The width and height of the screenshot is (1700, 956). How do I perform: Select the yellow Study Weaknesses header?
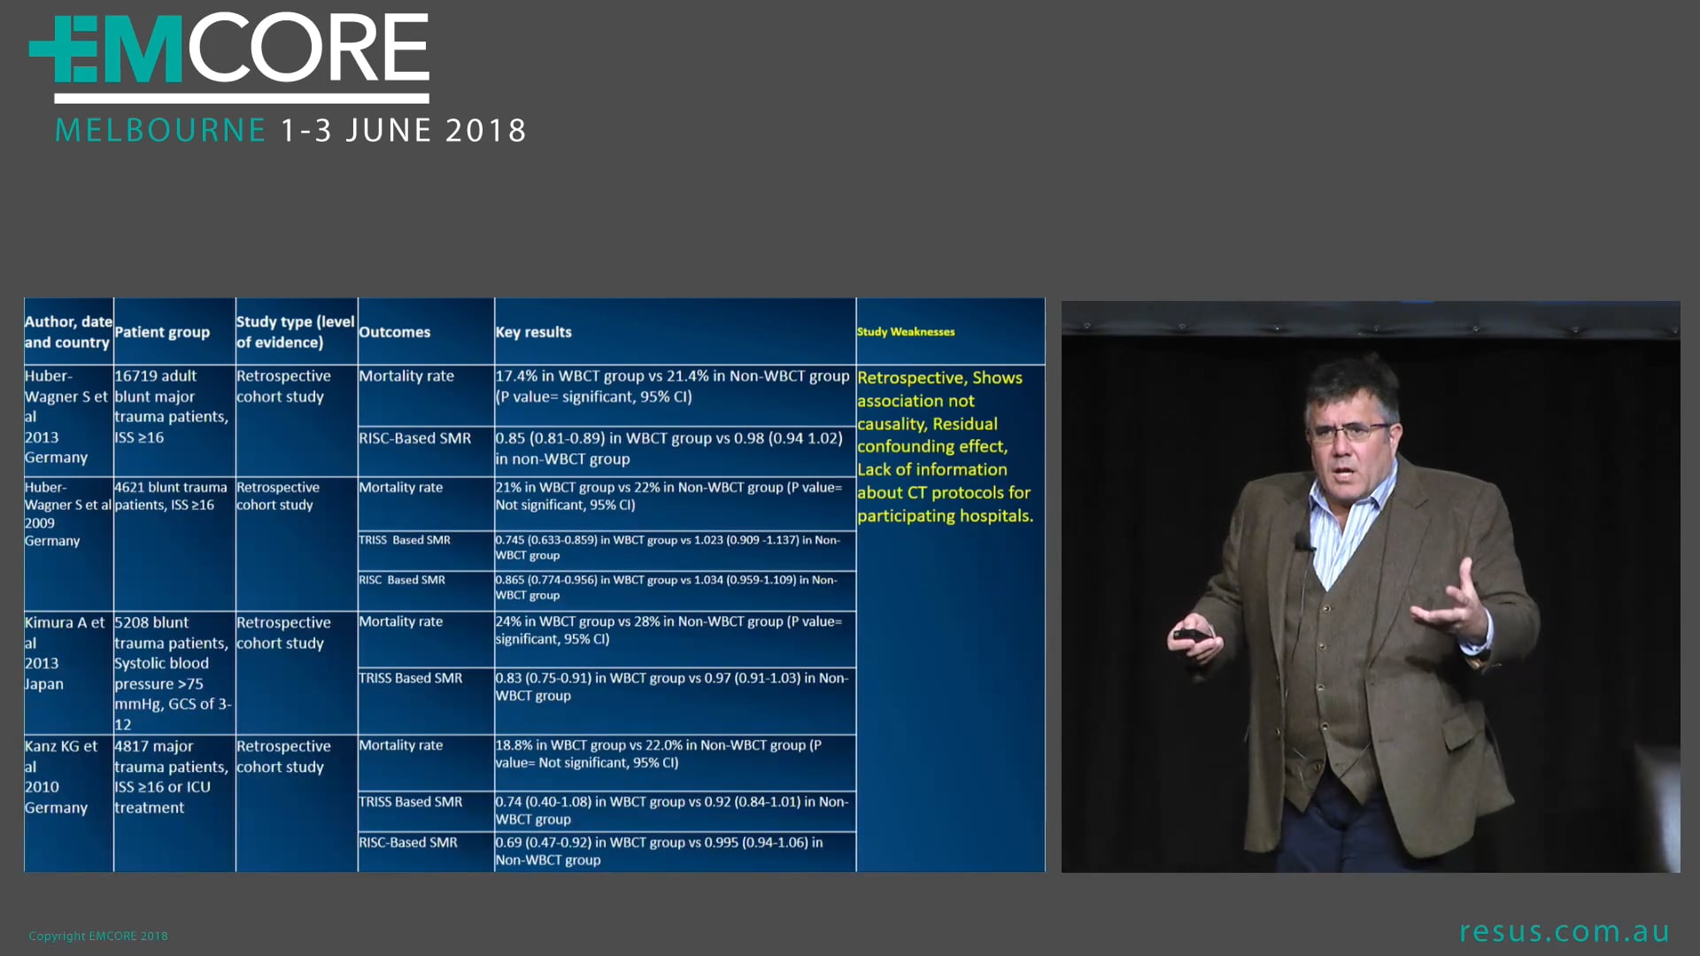tap(906, 332)
